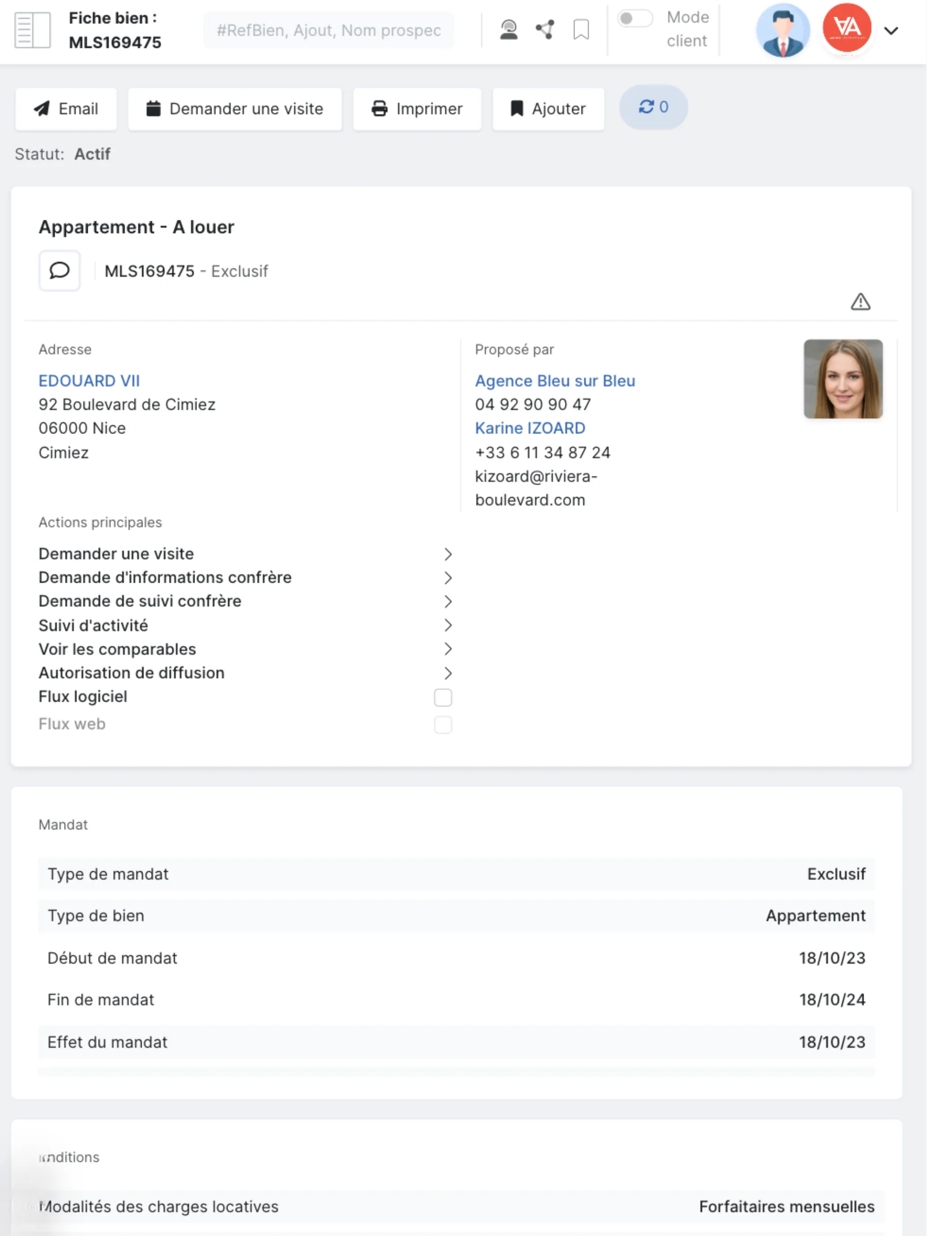927x1236 pixels.
Task: Click the Imprimer button
Action: 417,109
